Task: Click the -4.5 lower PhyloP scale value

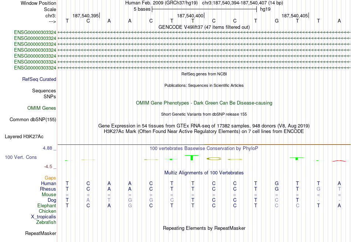Action: coord(48,167)
